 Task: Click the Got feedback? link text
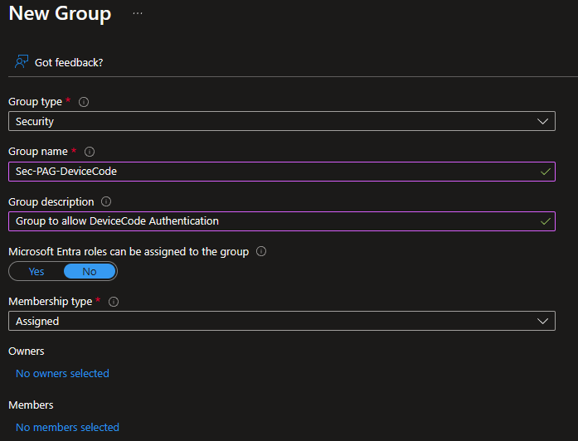[x=69, y=62]
